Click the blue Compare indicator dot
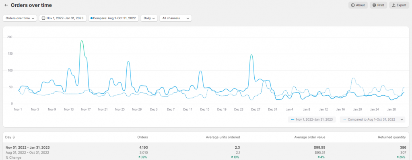 pos(91,18)
